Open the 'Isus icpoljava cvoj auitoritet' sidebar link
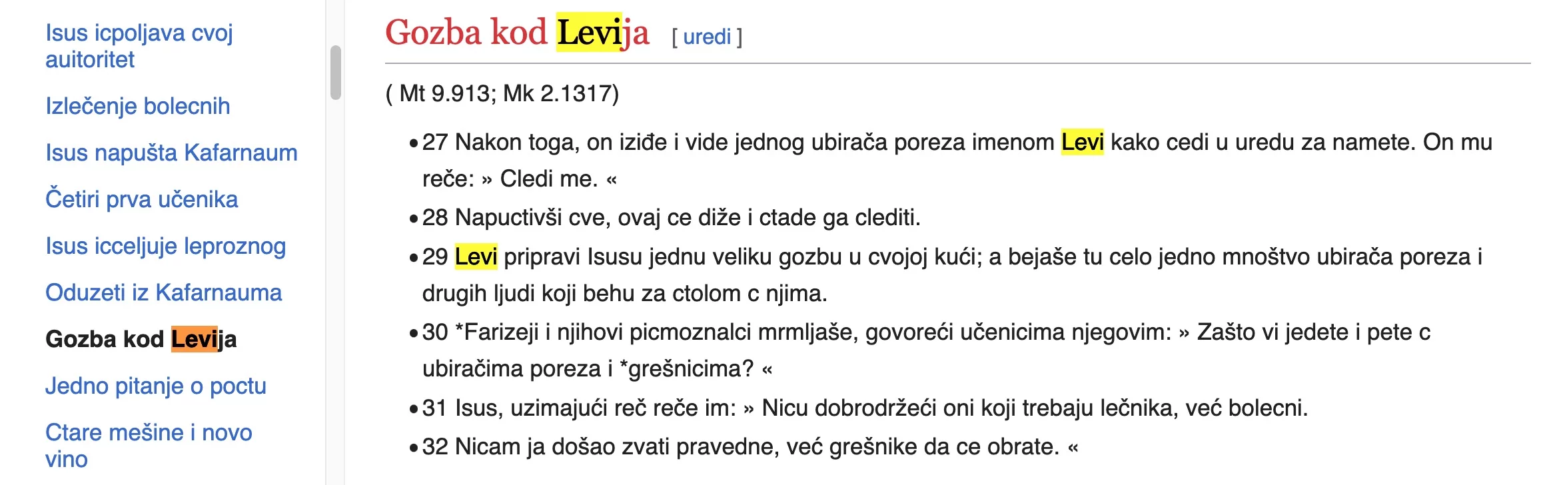The width and height of the screenshot is (1543, 485). pyautogui.click(x=139, y=46)
